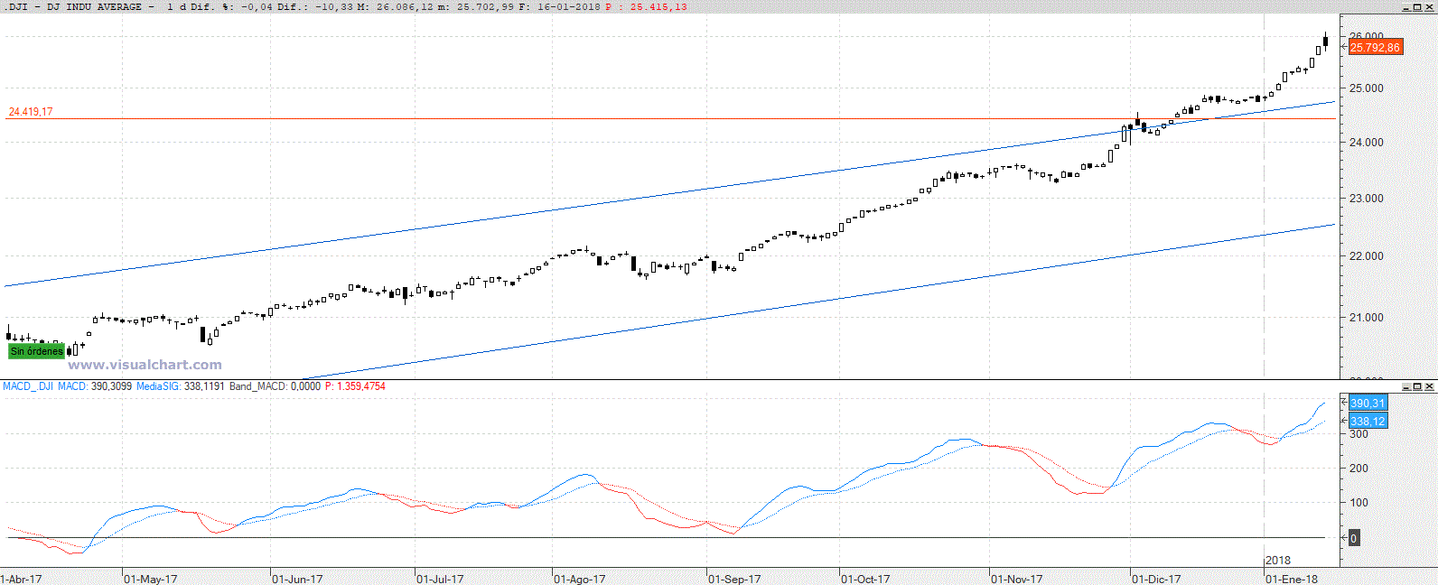Click the 24.000 price axis label

tap(1366, 143)
